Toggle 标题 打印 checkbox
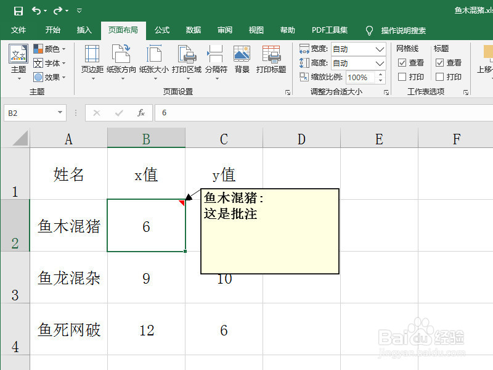 [x=439, y=76]
